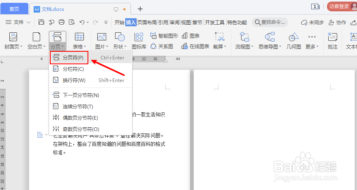The height and width of the screenshot is (190, 357).
Task: Click the 分页 page break ribbon button
Action: [x=58, y=41]
